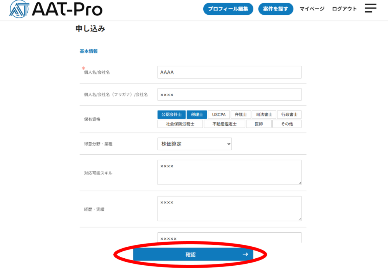Choose the 不動産鑑定士 qualification
The image size is (388, 268).
pyautogui.click(x=225, y=124)
